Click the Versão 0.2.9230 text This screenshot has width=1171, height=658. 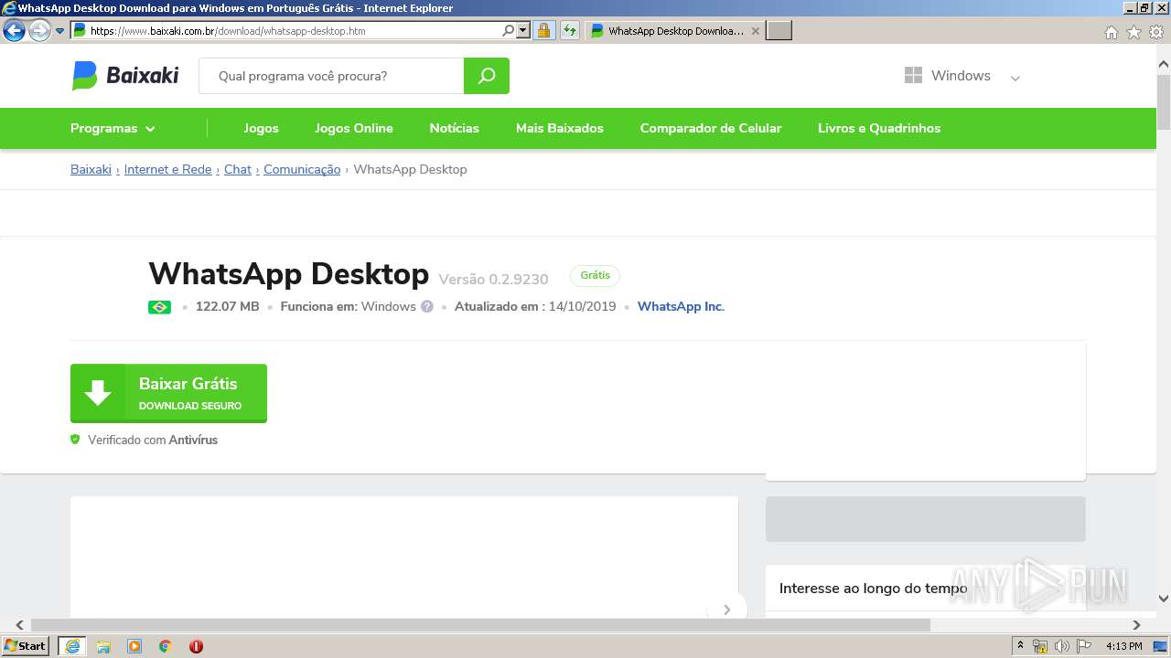point(493,280)
